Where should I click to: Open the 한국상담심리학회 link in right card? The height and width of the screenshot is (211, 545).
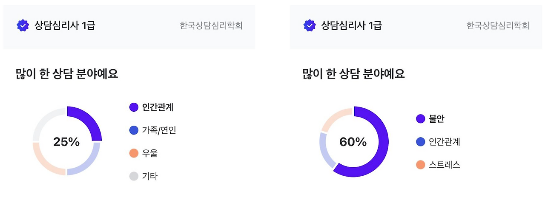click(x=498, y=26)
